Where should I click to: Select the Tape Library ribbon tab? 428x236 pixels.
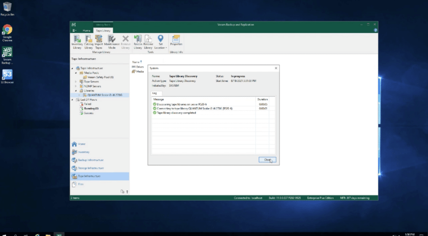point(103,30)
